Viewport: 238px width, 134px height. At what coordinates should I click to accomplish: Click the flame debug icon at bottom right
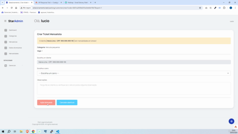coord(235,127)
